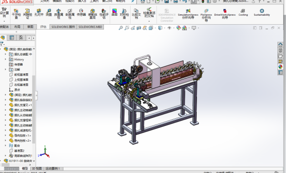This screenshot has height=173, width=286.
Task: Toggle the Appearances pane on right sidebar
Action: coord(280,67)
